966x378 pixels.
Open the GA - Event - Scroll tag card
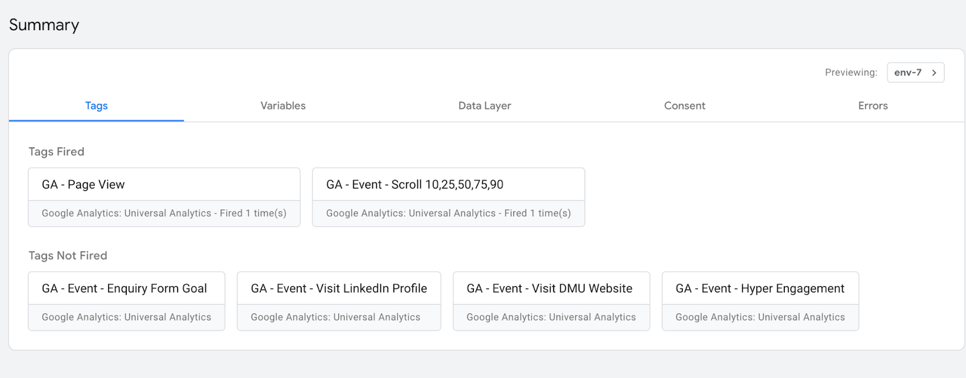[x=448, y=185]
